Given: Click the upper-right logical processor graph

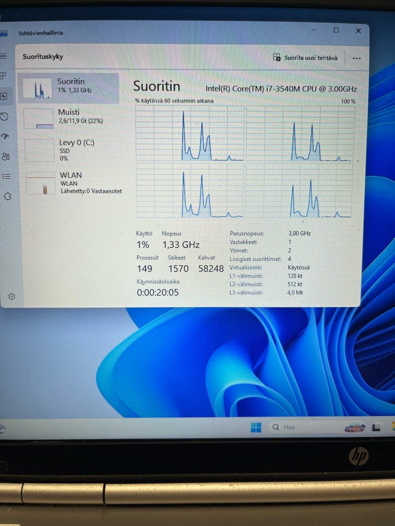Looking at the screenshot, I should point(300,133).
